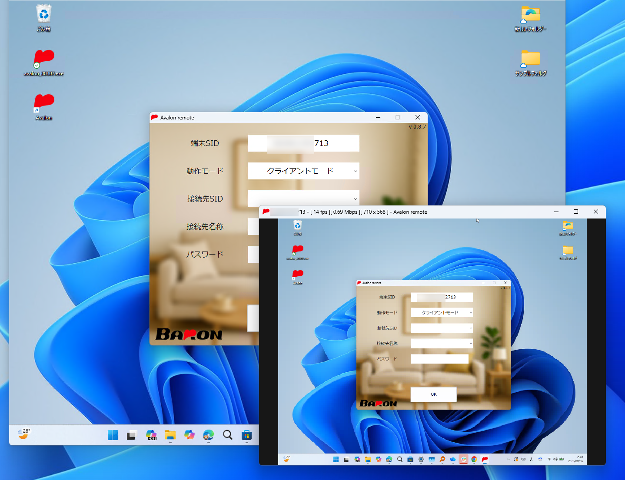Open the OneDrive cloud icon in the remote session taskbar
The image size is (625, 480).
(453, 459)
